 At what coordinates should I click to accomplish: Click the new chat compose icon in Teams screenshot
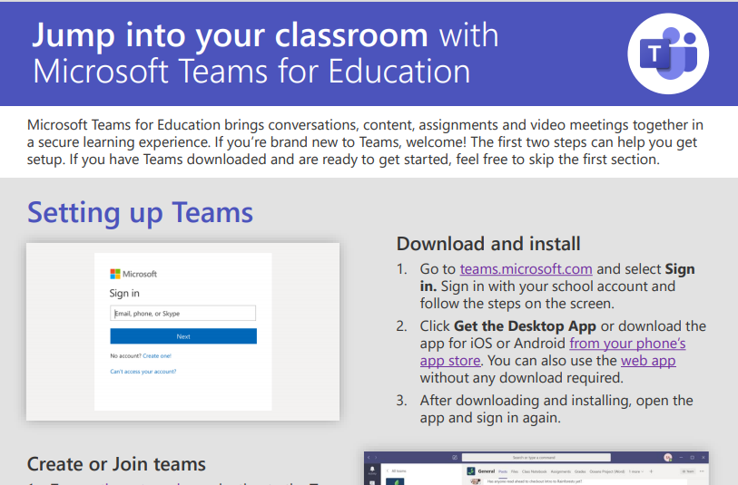click(455, 457)
